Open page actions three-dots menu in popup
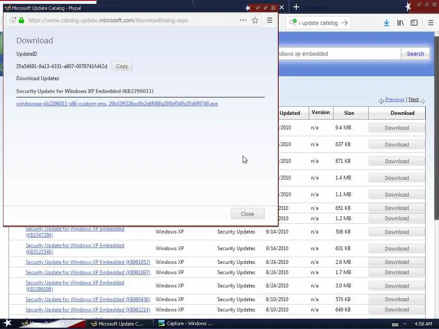Screen dimensions: 439x329 [x=243, y=20]
